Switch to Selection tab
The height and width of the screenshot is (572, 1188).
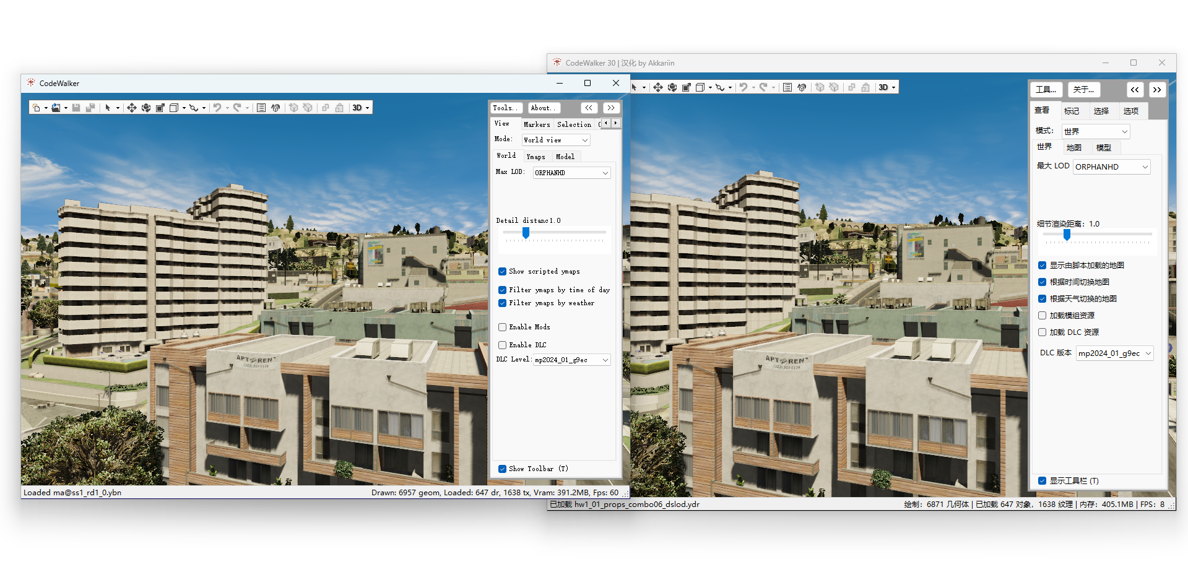574,124
